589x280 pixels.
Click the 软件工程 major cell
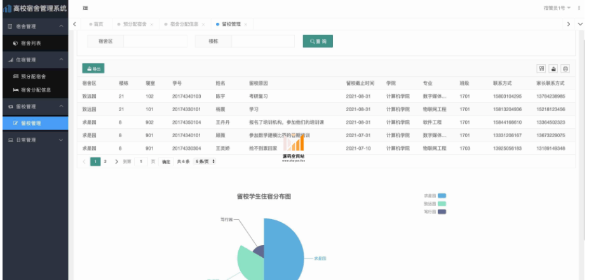pyautogui.click(x=432, y=123)
